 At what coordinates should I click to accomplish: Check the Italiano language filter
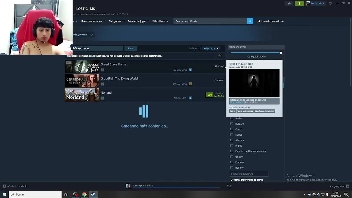click(232, 168)
